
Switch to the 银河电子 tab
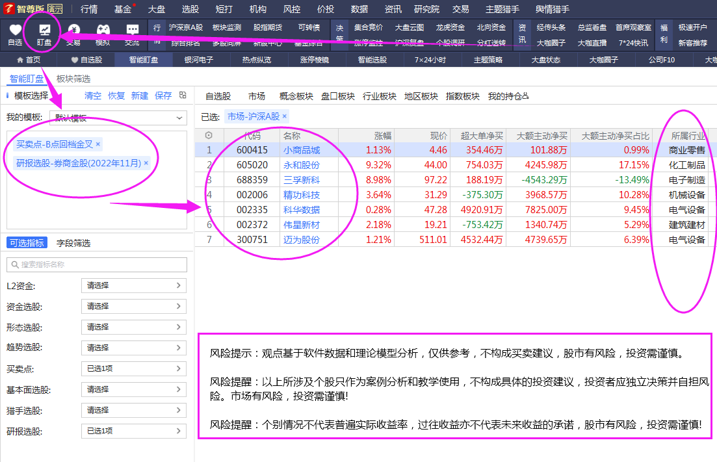[x=198, y=60]
